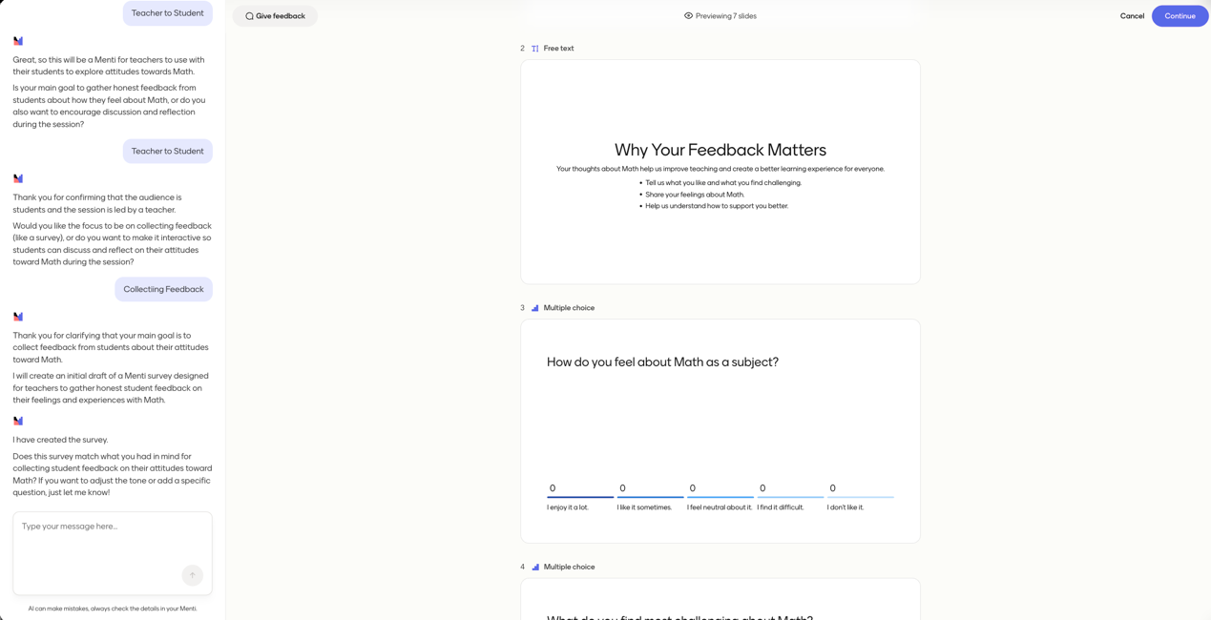Click the Give feedback speech bubble icon
This screenshot has height=620, width=1211.
250,16
